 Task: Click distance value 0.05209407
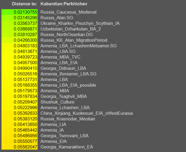25,102
